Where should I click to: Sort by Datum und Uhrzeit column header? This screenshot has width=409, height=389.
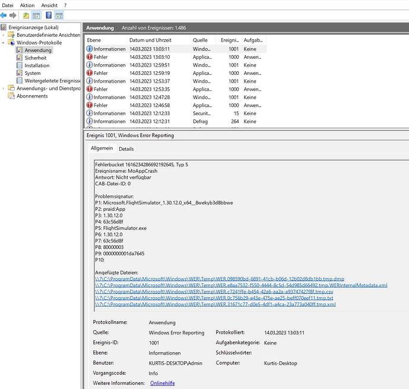coord(150,40)
